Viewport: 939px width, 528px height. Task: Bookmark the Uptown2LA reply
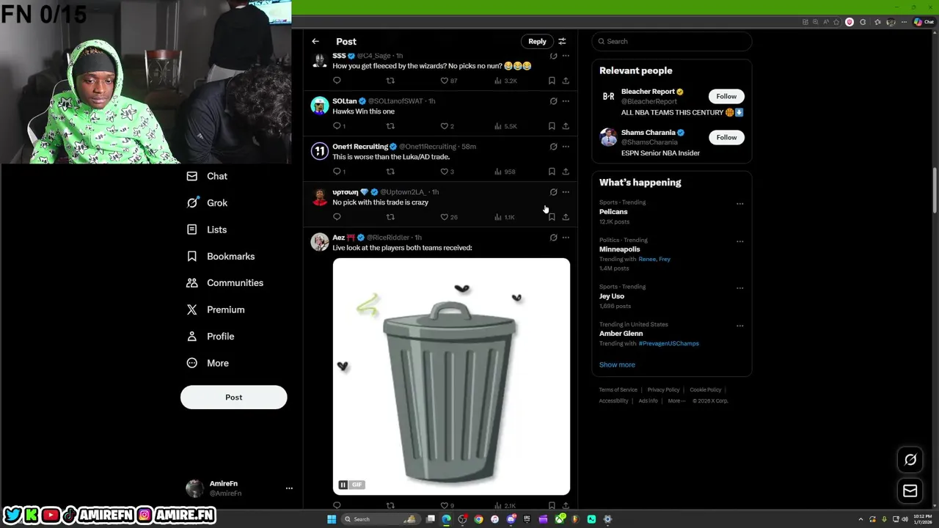tap(552, 217)
